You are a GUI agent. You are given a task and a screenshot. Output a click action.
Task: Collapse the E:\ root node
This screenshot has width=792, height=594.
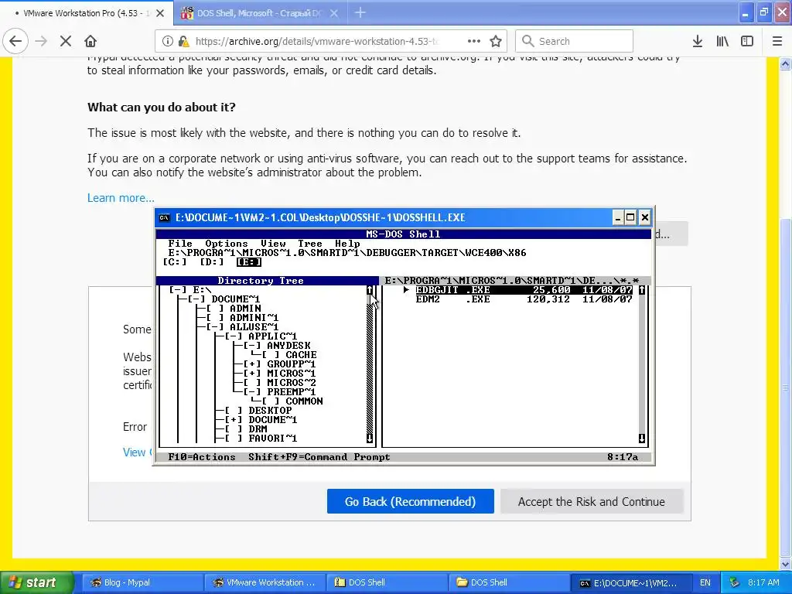pos(178,290)
